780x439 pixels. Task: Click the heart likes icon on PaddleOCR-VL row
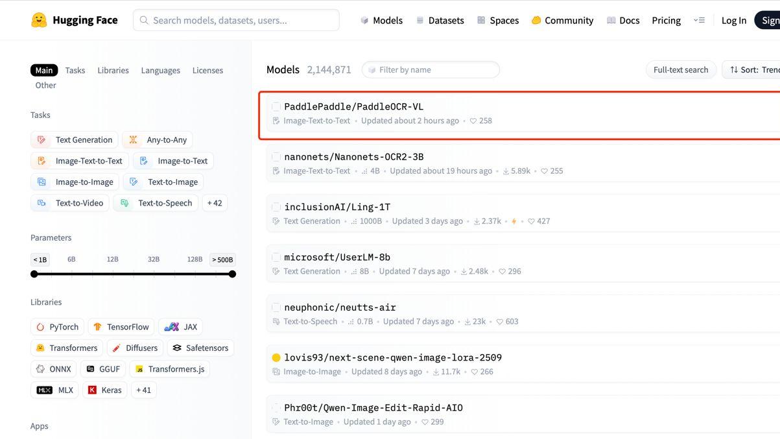pos(473,121)
